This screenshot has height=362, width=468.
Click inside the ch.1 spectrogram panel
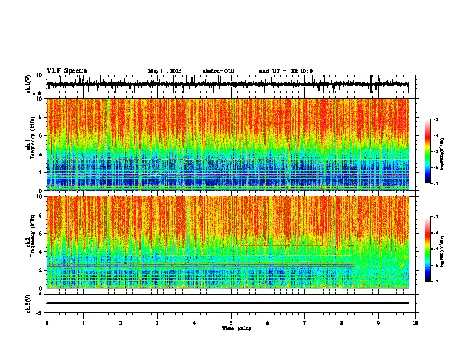(x=228, y=144)
